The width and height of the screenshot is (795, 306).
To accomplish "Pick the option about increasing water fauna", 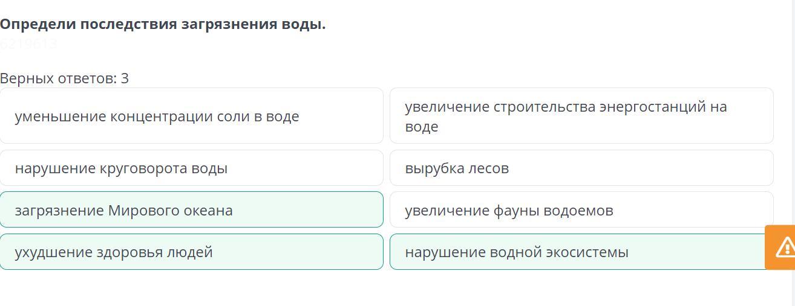I will tap(581, 210).
